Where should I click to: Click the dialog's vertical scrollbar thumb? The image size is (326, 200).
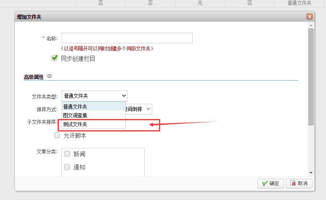coord(311,76)
